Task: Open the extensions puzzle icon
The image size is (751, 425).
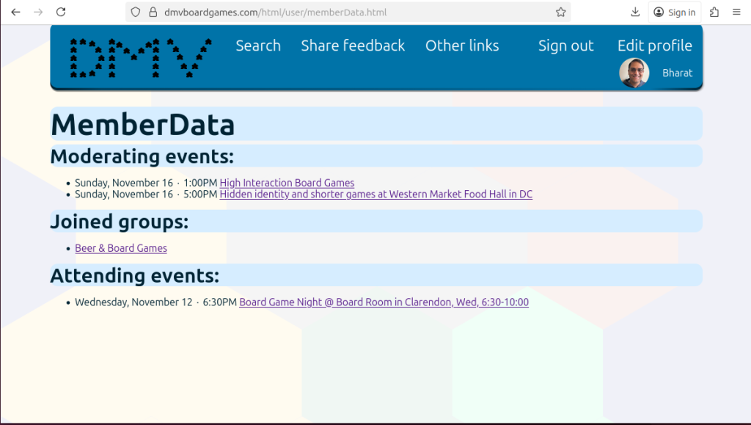Action: tap(714, 12)
